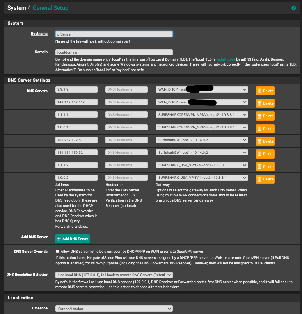Click DNS Hostname field for 1.1.1.2

126,165
